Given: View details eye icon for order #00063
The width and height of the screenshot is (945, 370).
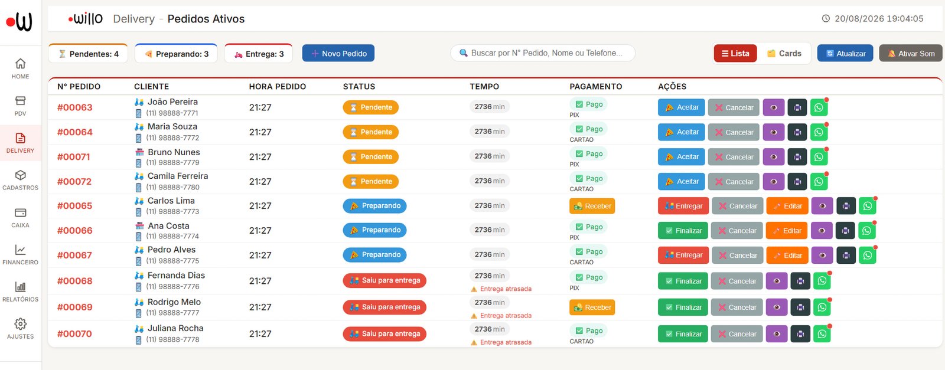Looking at the screenshot, I should coord(774,107).
